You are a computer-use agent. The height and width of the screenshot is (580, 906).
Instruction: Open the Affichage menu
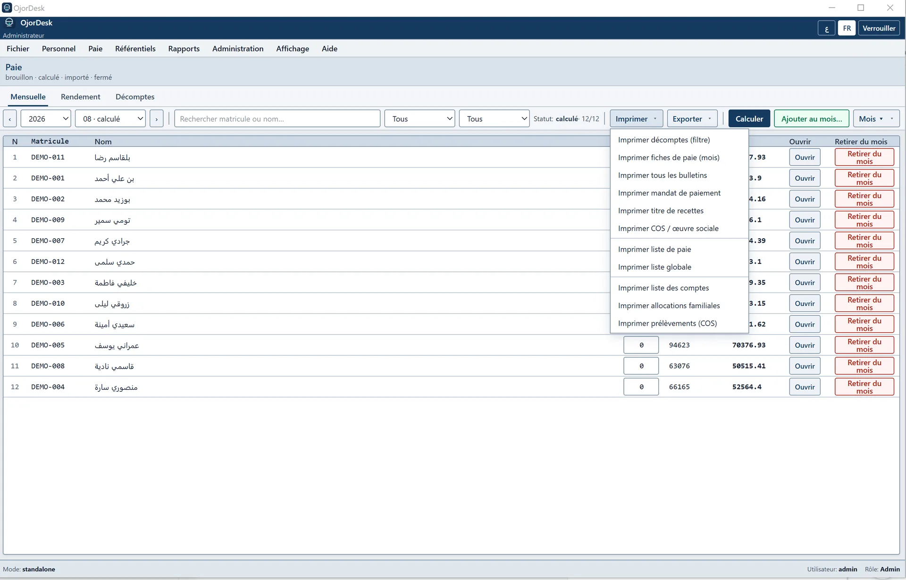coord(293,49)
